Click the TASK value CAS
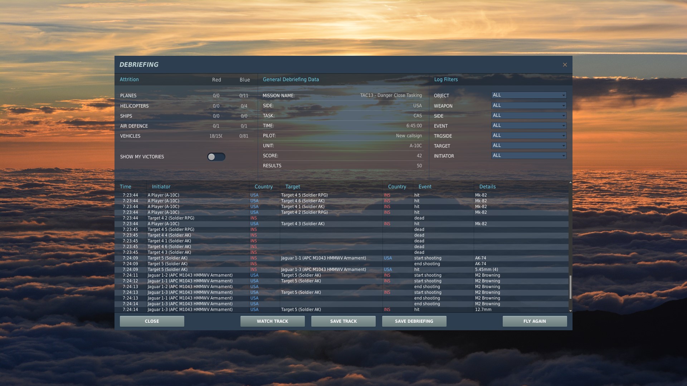This screenshot has width=687, height=386. coord(418,116)
